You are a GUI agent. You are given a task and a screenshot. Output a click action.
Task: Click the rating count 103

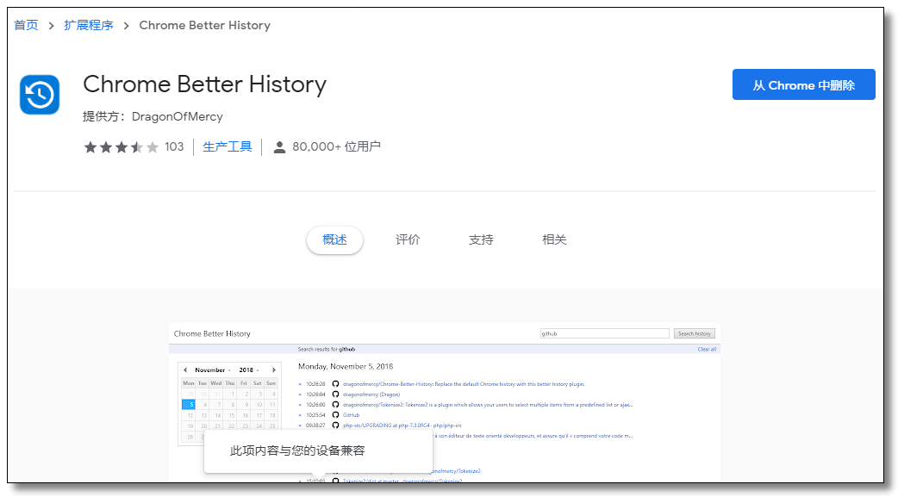click(174, 147)
